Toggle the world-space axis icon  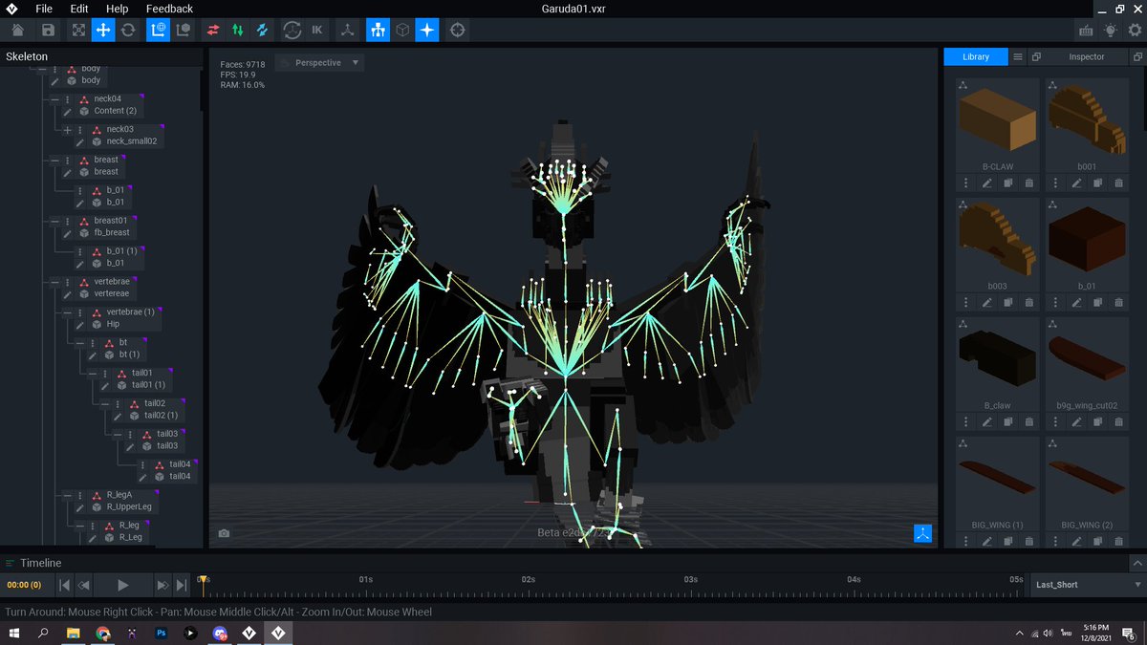tap(158, 31)
